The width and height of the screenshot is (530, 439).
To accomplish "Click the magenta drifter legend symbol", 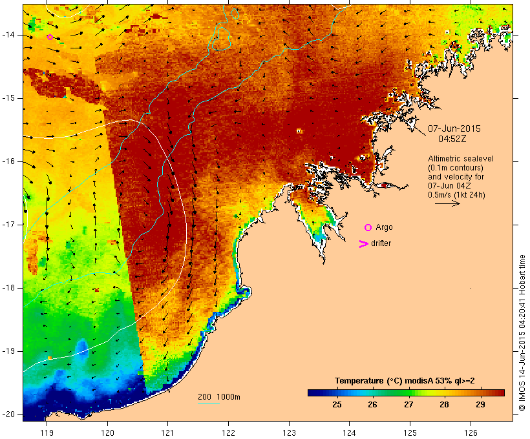I will (363, 244).
